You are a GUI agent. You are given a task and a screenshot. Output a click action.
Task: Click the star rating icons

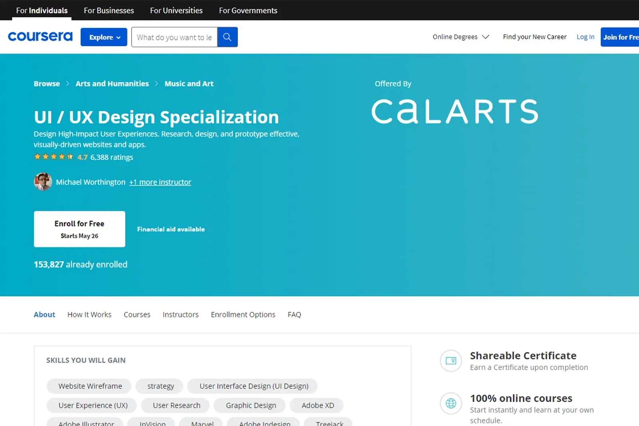pyautogui.click(x=54, y=157)
